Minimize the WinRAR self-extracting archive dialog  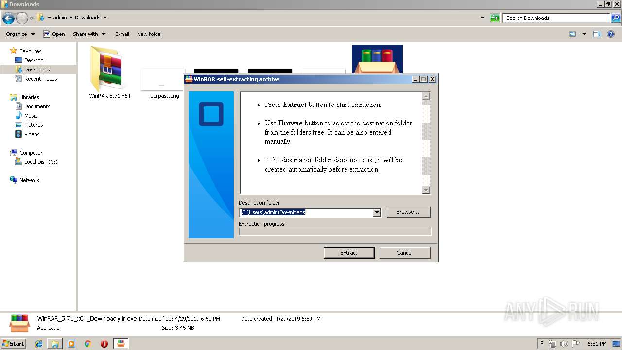click(x=416, y=79)
